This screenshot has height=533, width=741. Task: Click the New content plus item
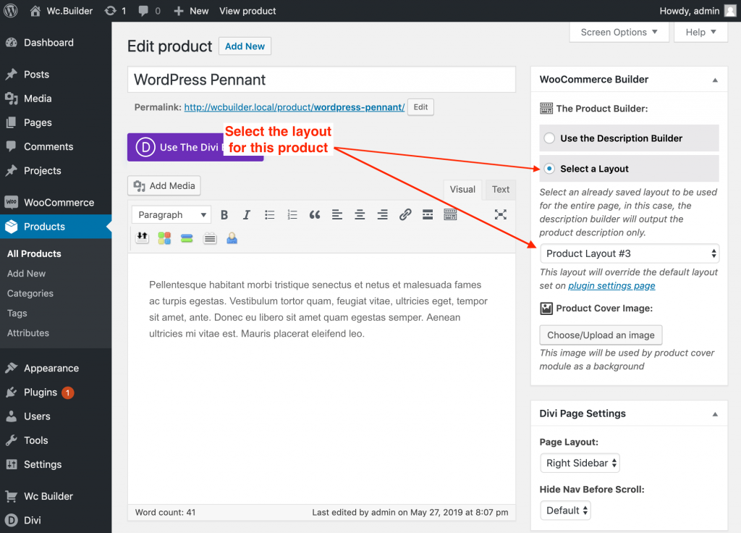[191, 10]
